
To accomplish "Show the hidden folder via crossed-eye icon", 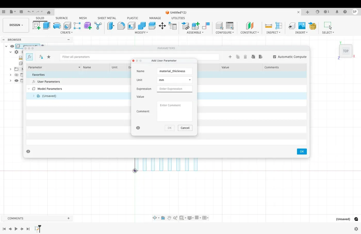I will pyautogui.click(x=17, y=75).
